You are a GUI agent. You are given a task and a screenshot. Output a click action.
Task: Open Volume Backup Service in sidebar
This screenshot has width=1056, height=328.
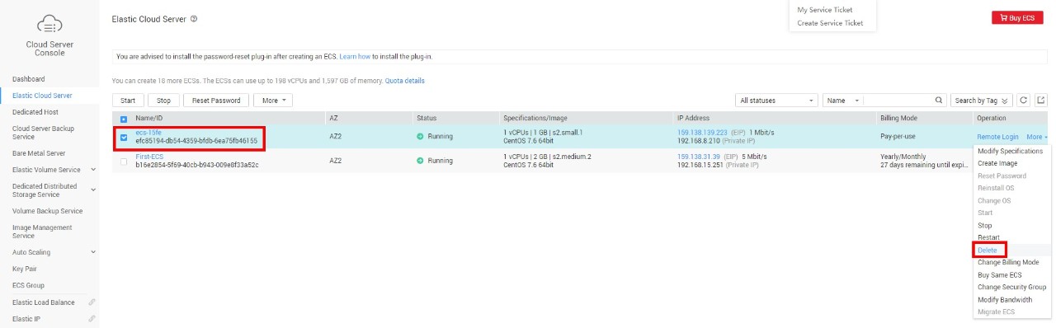[x=48, y=211]
